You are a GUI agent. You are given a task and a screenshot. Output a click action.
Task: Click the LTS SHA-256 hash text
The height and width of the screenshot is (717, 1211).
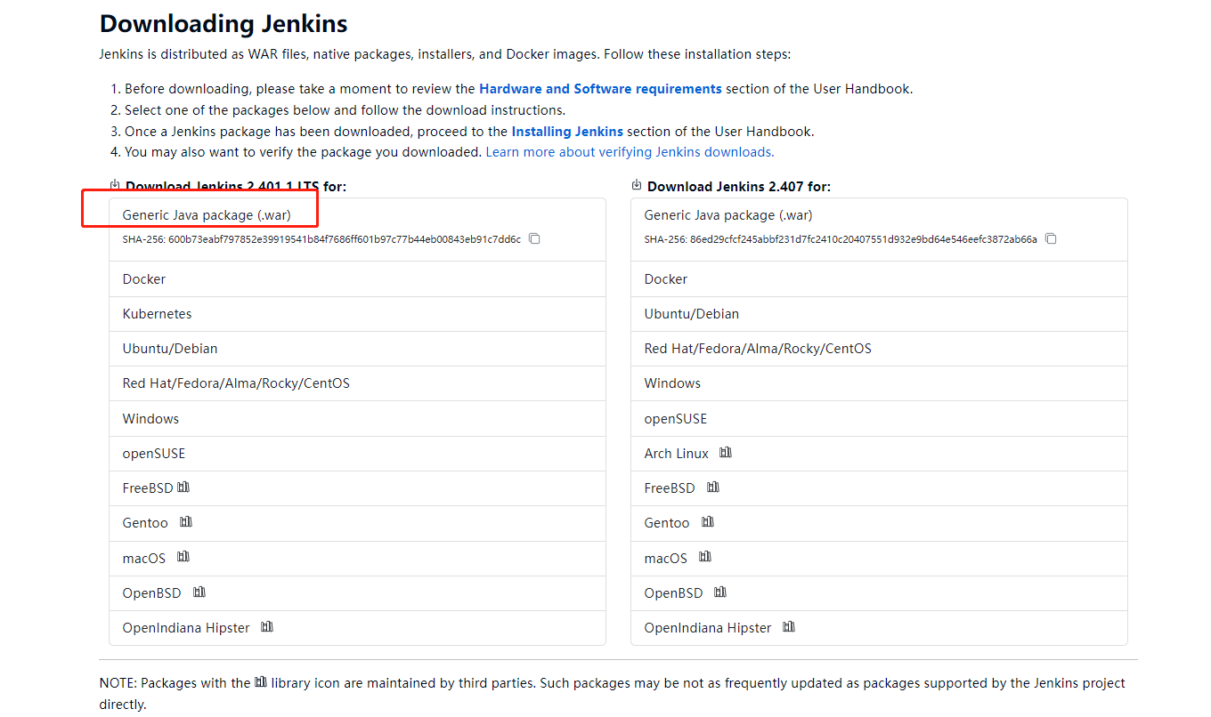pos(321,239)
